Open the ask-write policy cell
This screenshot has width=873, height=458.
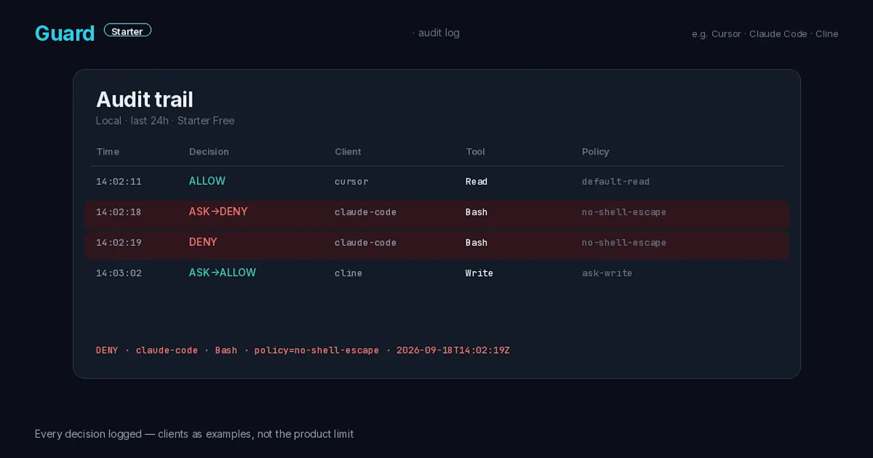(x=607, y=273)
